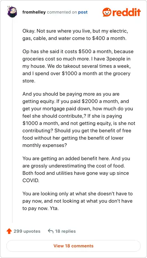Click the paragraph beginning "Op has she said"

(x=78, y=66)
